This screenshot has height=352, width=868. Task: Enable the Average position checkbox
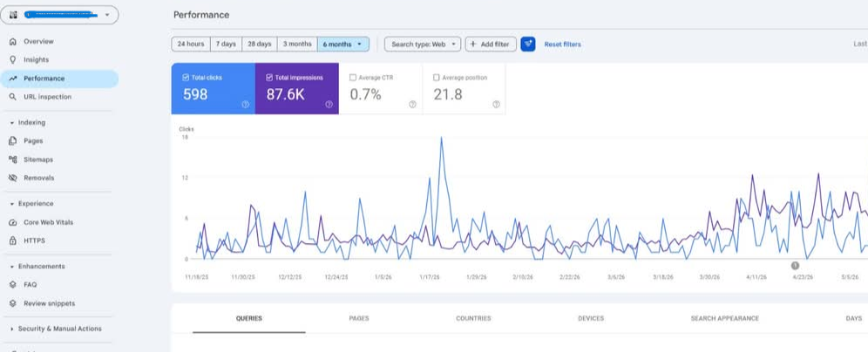point(437,78)
